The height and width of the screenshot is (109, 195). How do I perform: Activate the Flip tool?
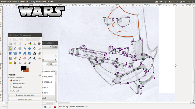tap(30, 53)
